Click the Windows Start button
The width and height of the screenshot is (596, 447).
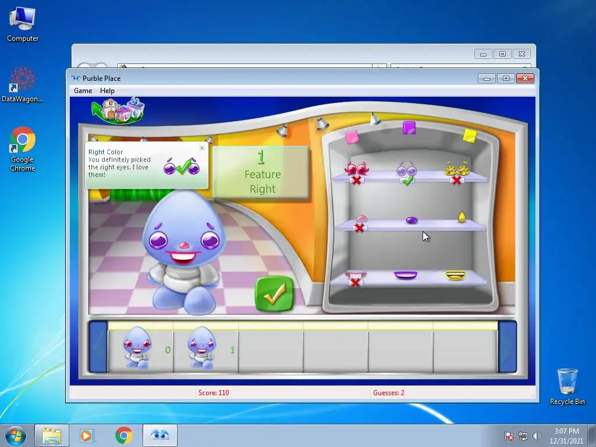pyautogui.click(x=16, y=435)
